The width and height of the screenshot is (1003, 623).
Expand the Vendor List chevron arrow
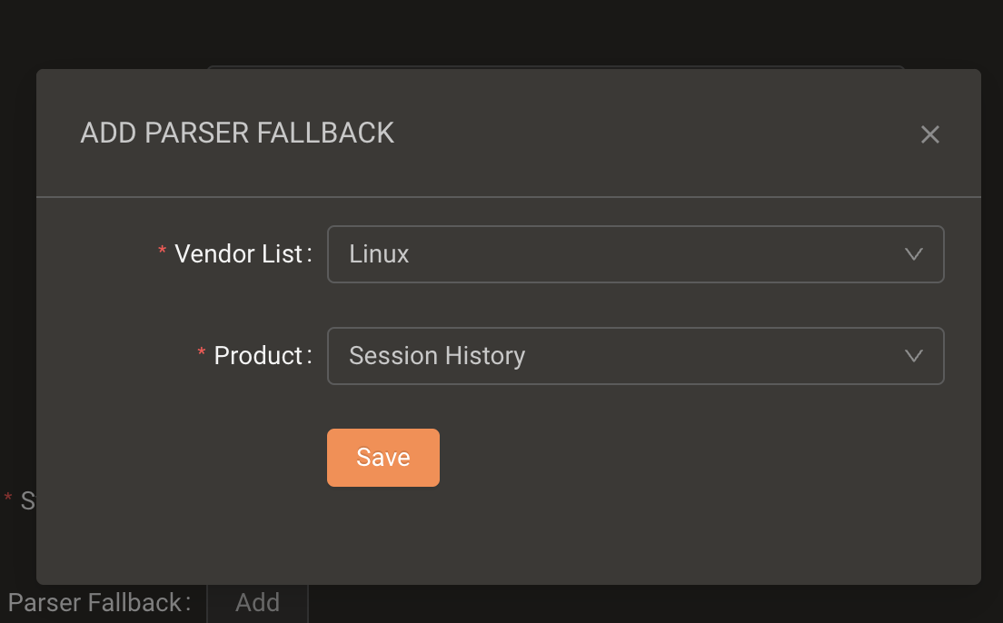(x=913, y=254)
